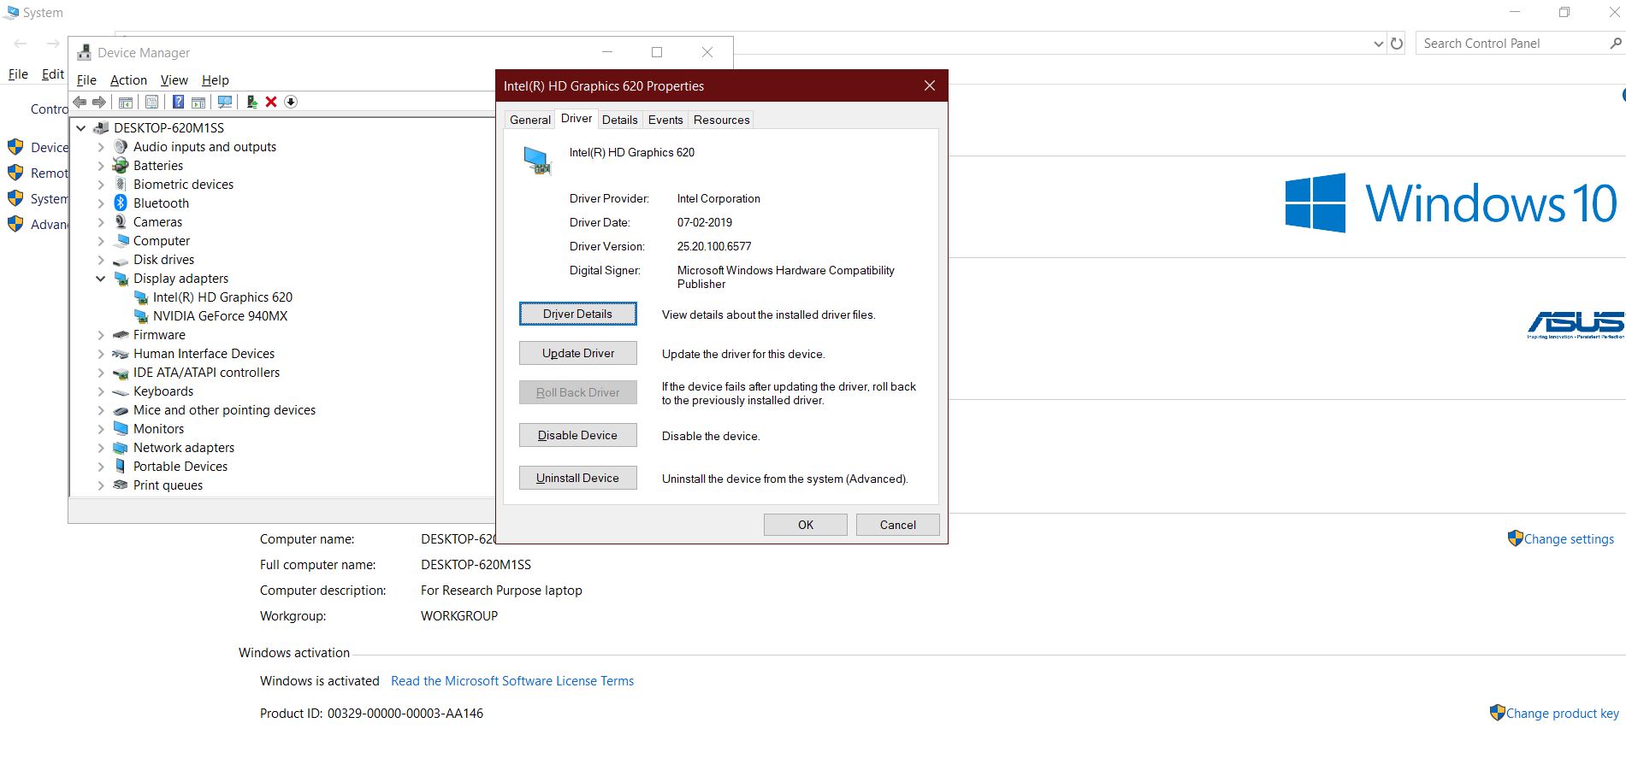Click the Scan for hardware changes icon
Screen dimensions: 1626x770
point(225,102)
